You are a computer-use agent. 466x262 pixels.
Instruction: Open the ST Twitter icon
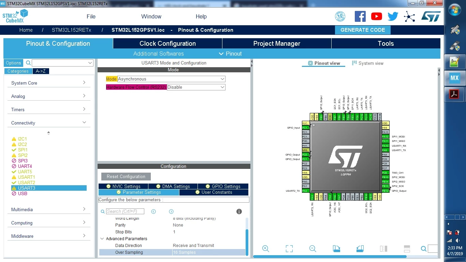pyautogui.click(x=393, y=16)
